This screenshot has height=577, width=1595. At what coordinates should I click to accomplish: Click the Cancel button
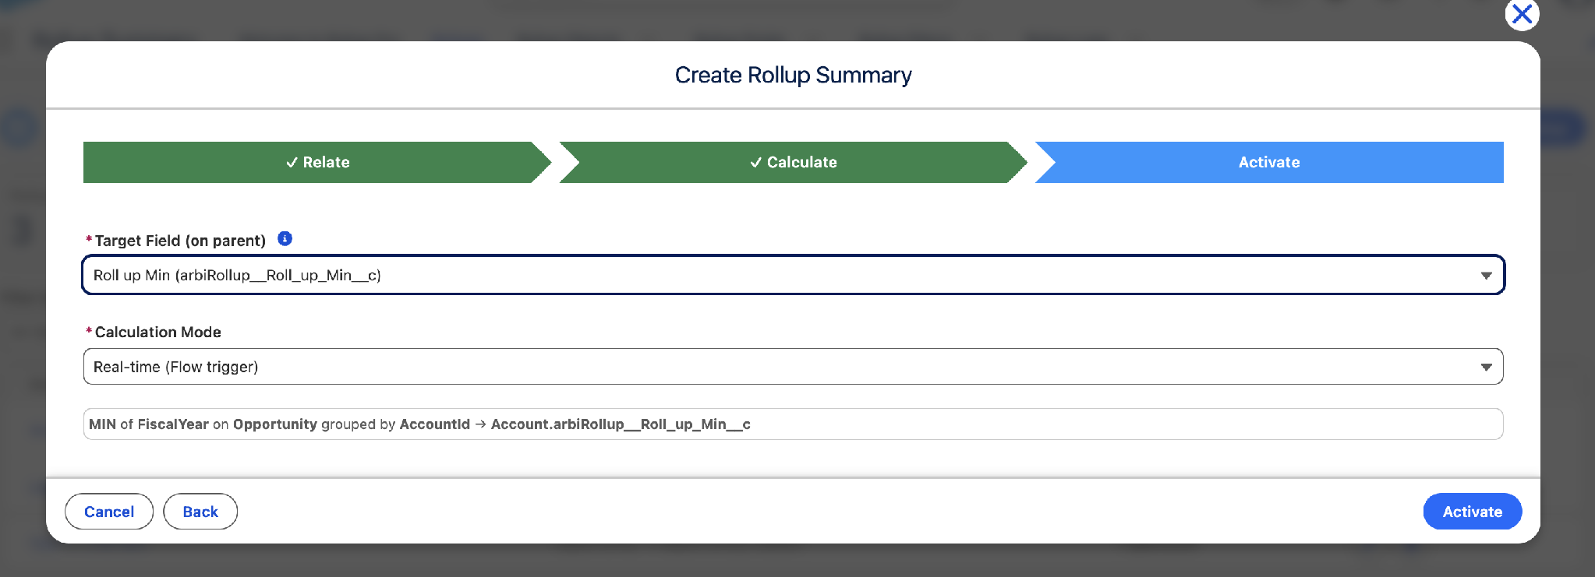pos(109,512)
